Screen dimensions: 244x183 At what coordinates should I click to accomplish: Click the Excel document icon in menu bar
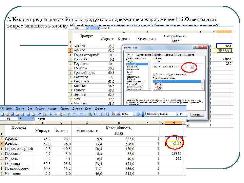tap(2, 108)
